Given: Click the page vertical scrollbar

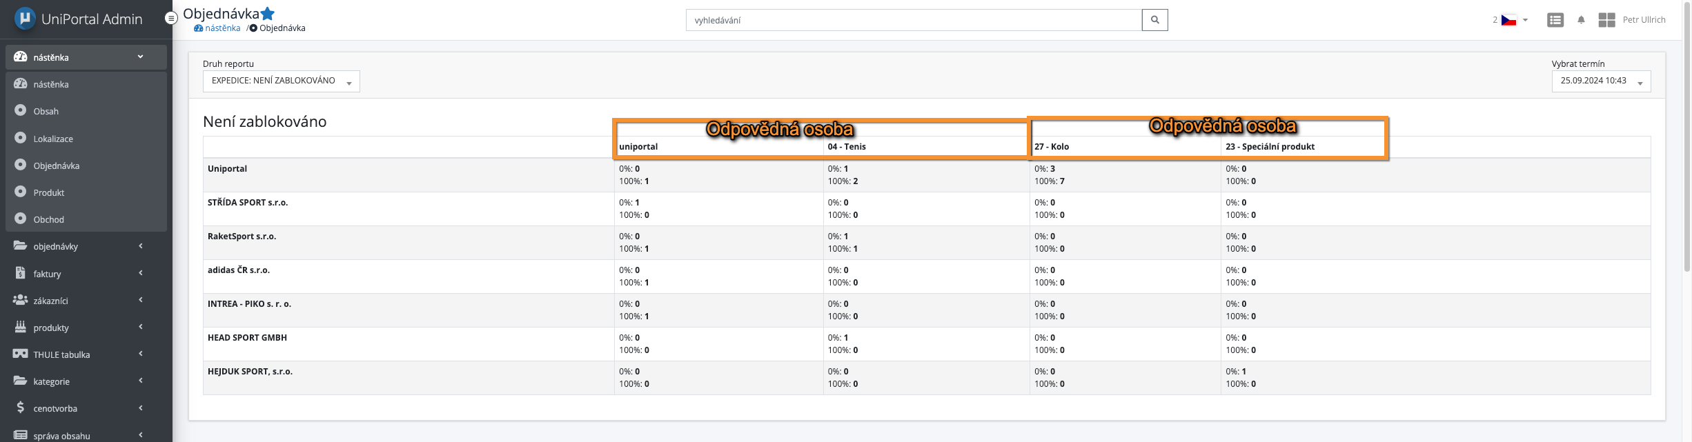Looking at the screenshot, I should pyautogui.click(x=1687, y=135).
